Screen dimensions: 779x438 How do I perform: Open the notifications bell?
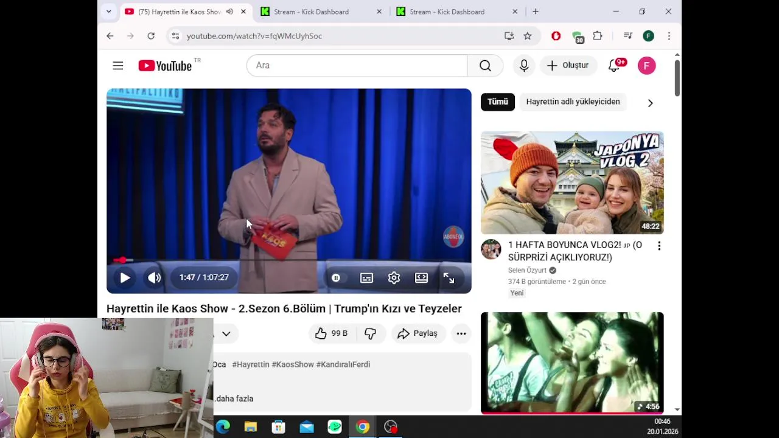(x=615, y=66)
